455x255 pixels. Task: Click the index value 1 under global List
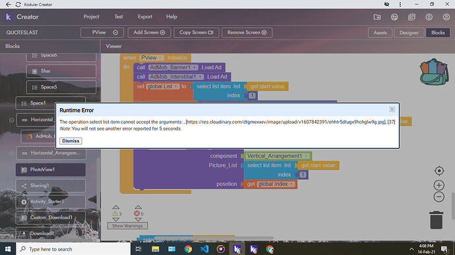point(252,96)
